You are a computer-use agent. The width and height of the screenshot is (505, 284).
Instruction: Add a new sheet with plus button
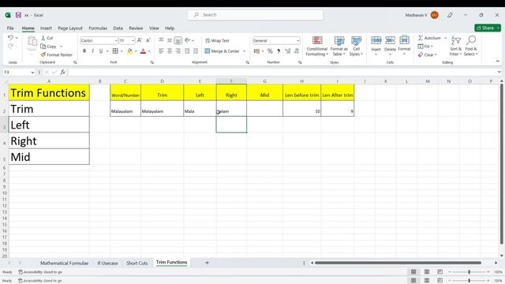pyautogui.click(x=207, y=263)
